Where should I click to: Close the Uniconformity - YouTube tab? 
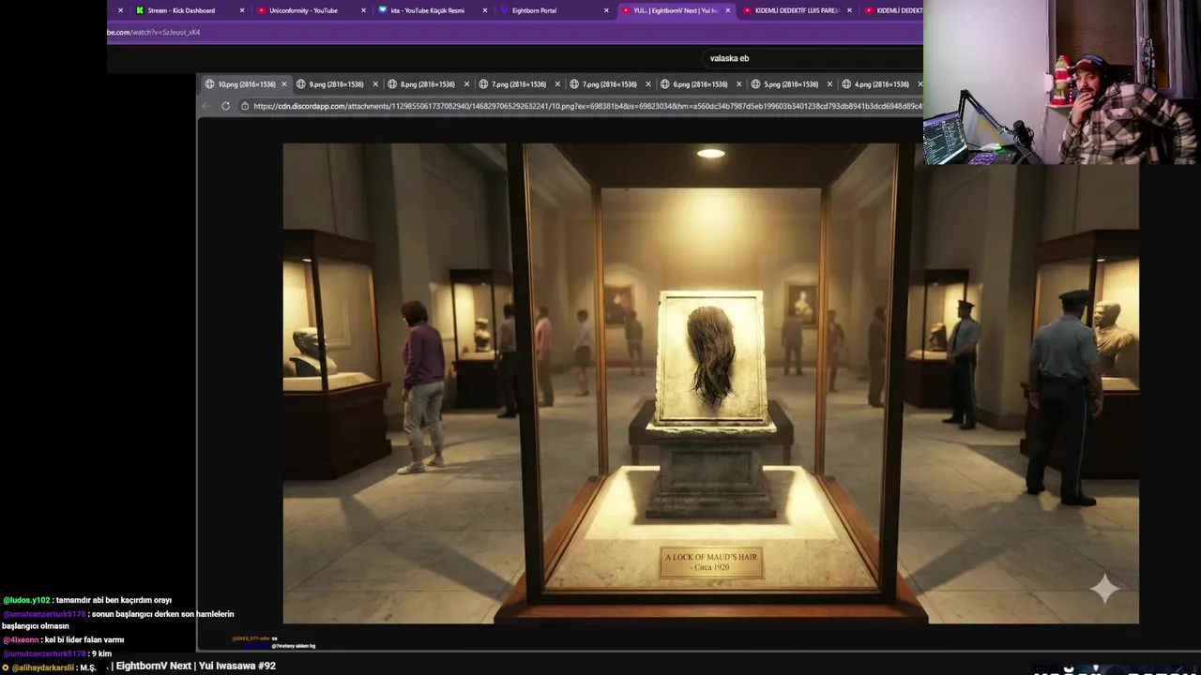(363, 10)
